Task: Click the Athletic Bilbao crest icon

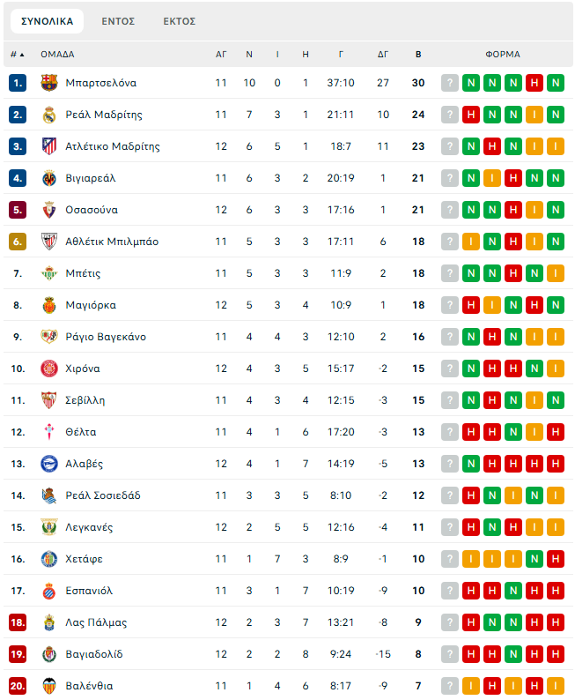Action: (x=49, y=242)
